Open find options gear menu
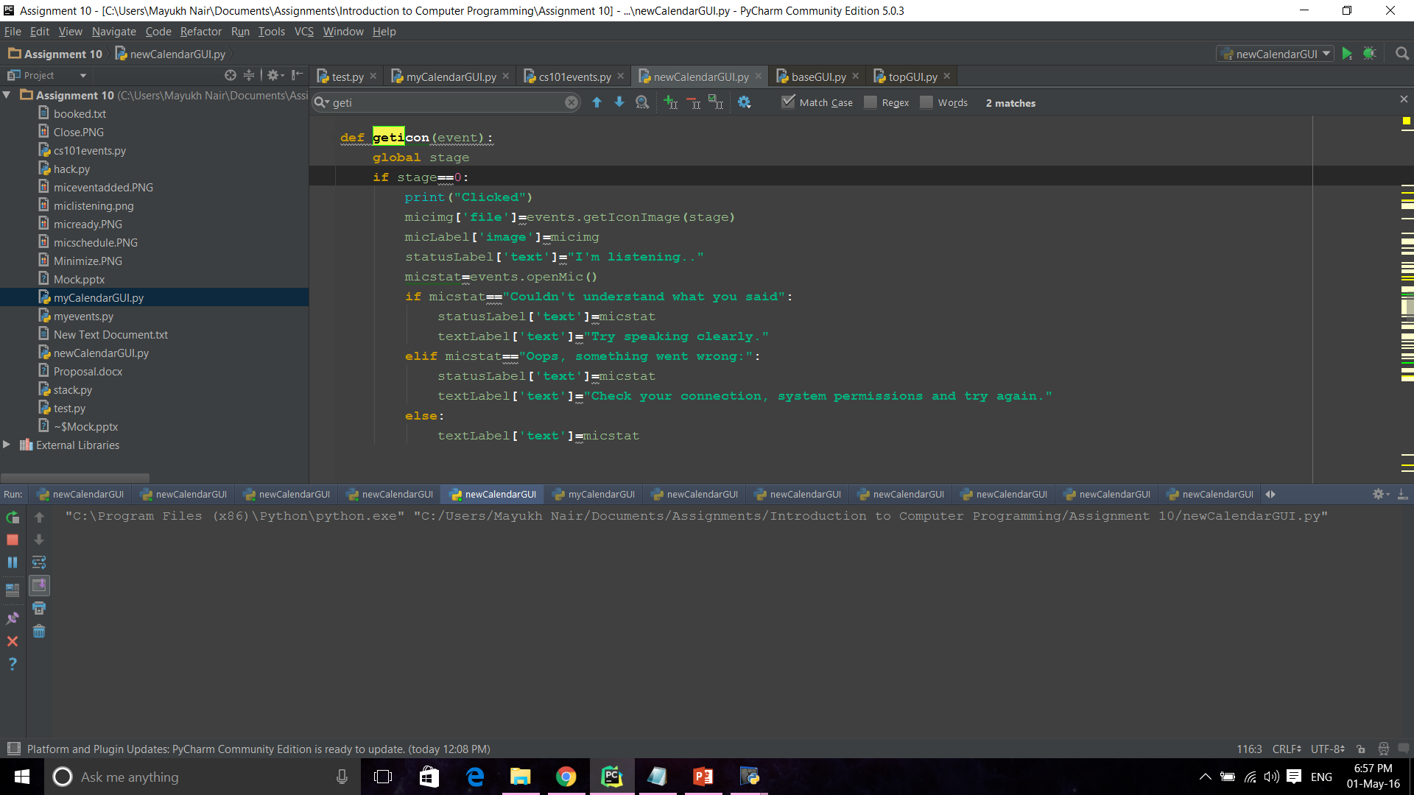Image resolution: width=1414 pixels, height=795 pixels. (x=745, y=102)
